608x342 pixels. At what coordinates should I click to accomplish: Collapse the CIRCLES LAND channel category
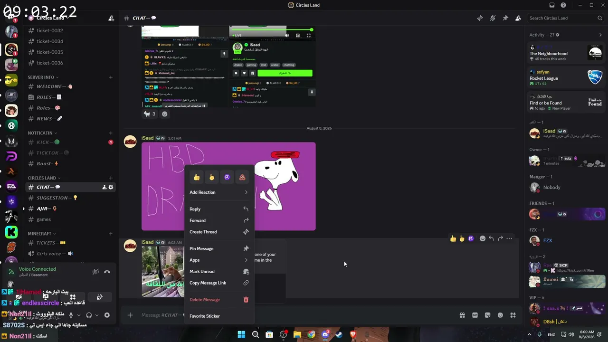coord(44,178)
